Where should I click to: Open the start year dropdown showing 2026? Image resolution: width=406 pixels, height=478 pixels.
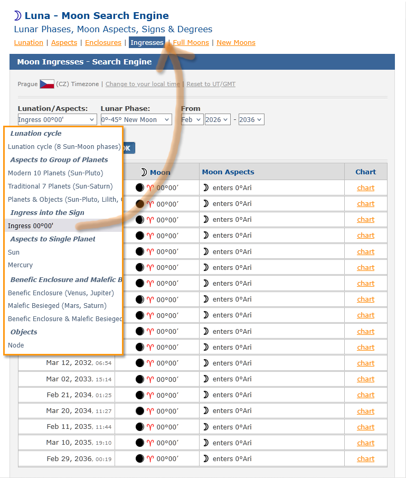coord(218,120)
